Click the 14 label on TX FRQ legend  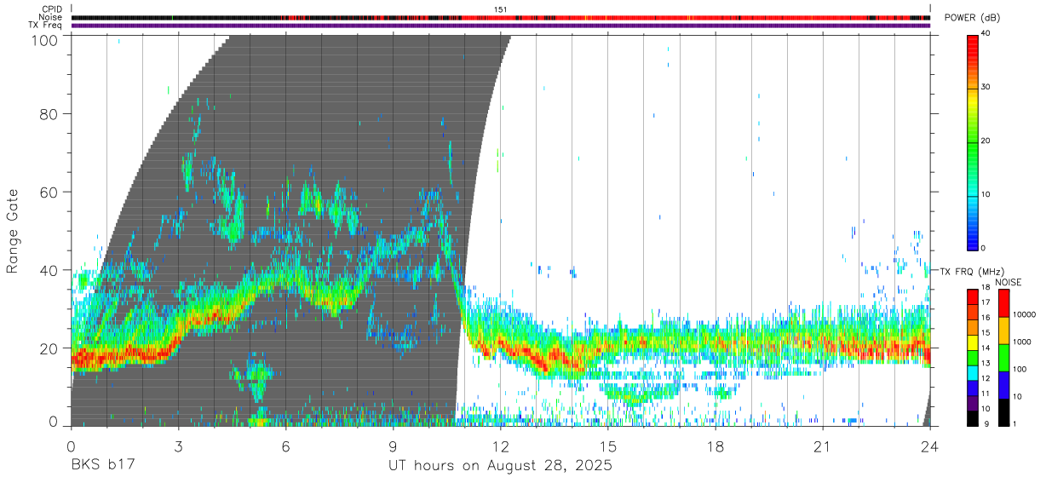tap(986, 348)
